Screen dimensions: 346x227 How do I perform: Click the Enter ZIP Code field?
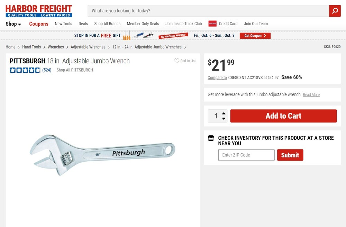246,155
